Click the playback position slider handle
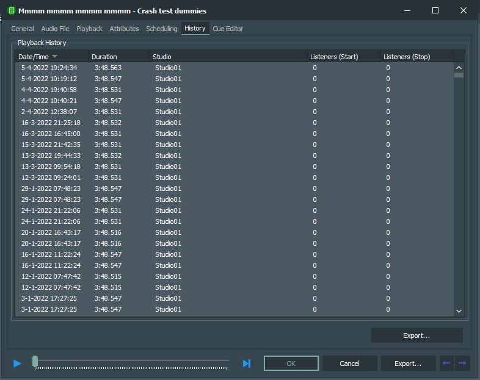Viewport: 480px width, 380px height. click(35, 362)
